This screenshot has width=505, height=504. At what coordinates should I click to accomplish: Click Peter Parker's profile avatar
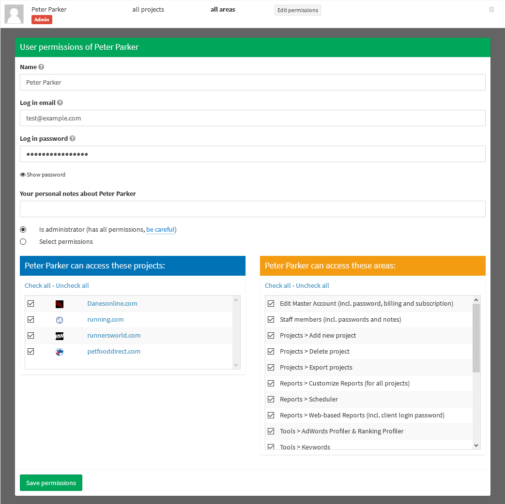click(x=14, y=14)
